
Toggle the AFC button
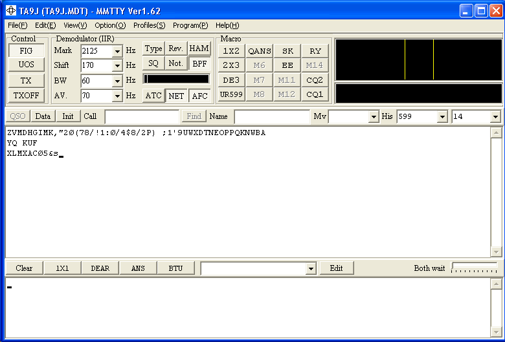coord(199,96)
